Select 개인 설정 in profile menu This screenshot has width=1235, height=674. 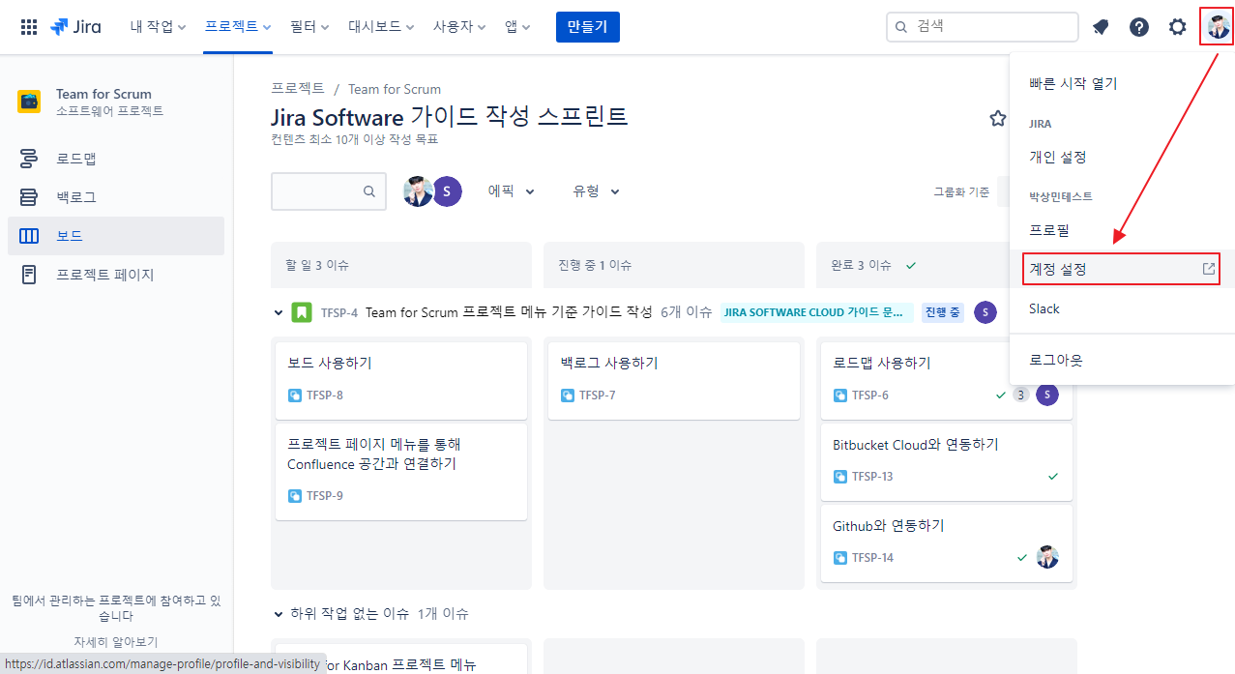[x=1122, y=158]
